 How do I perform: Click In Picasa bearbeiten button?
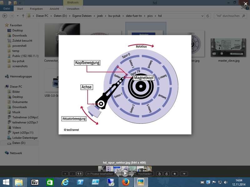(x=100, y=174)
